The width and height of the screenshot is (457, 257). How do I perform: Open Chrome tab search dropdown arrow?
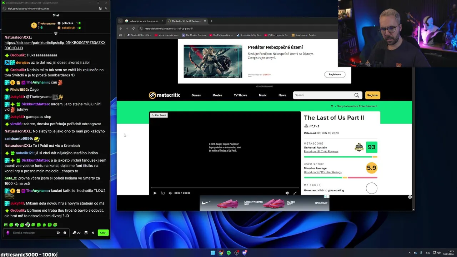[x=120, y=21]
